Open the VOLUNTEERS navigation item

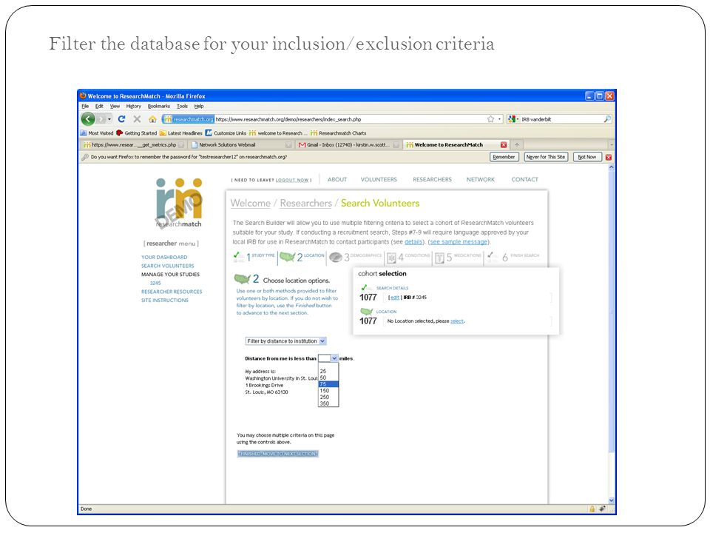(x=379, y=179)
